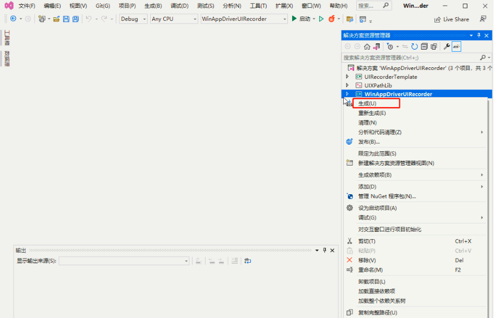494x318 pixels.
Task: Click the green 启动 start debugging button
Action: 301,19
